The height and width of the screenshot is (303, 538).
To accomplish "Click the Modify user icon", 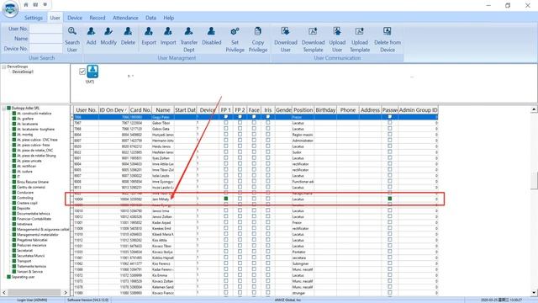I will coord(108,31).
